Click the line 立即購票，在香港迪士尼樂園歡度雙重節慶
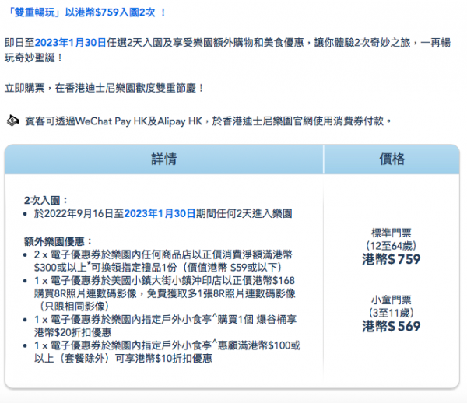The width and height of the screenshot is (467, 403). coord(104,88)
